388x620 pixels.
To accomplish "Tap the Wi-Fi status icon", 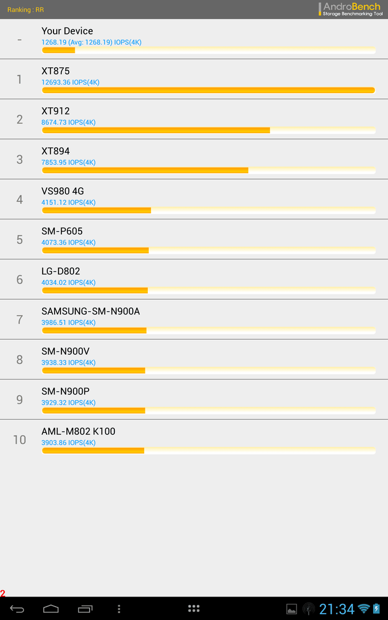I will [363, 609].
